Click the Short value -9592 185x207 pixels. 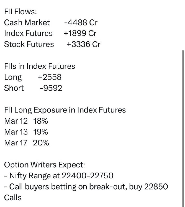(x=51, y=88)
